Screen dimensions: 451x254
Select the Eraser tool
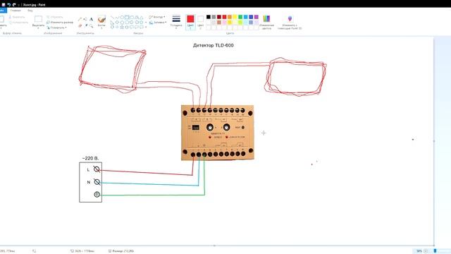coord(80,26)
